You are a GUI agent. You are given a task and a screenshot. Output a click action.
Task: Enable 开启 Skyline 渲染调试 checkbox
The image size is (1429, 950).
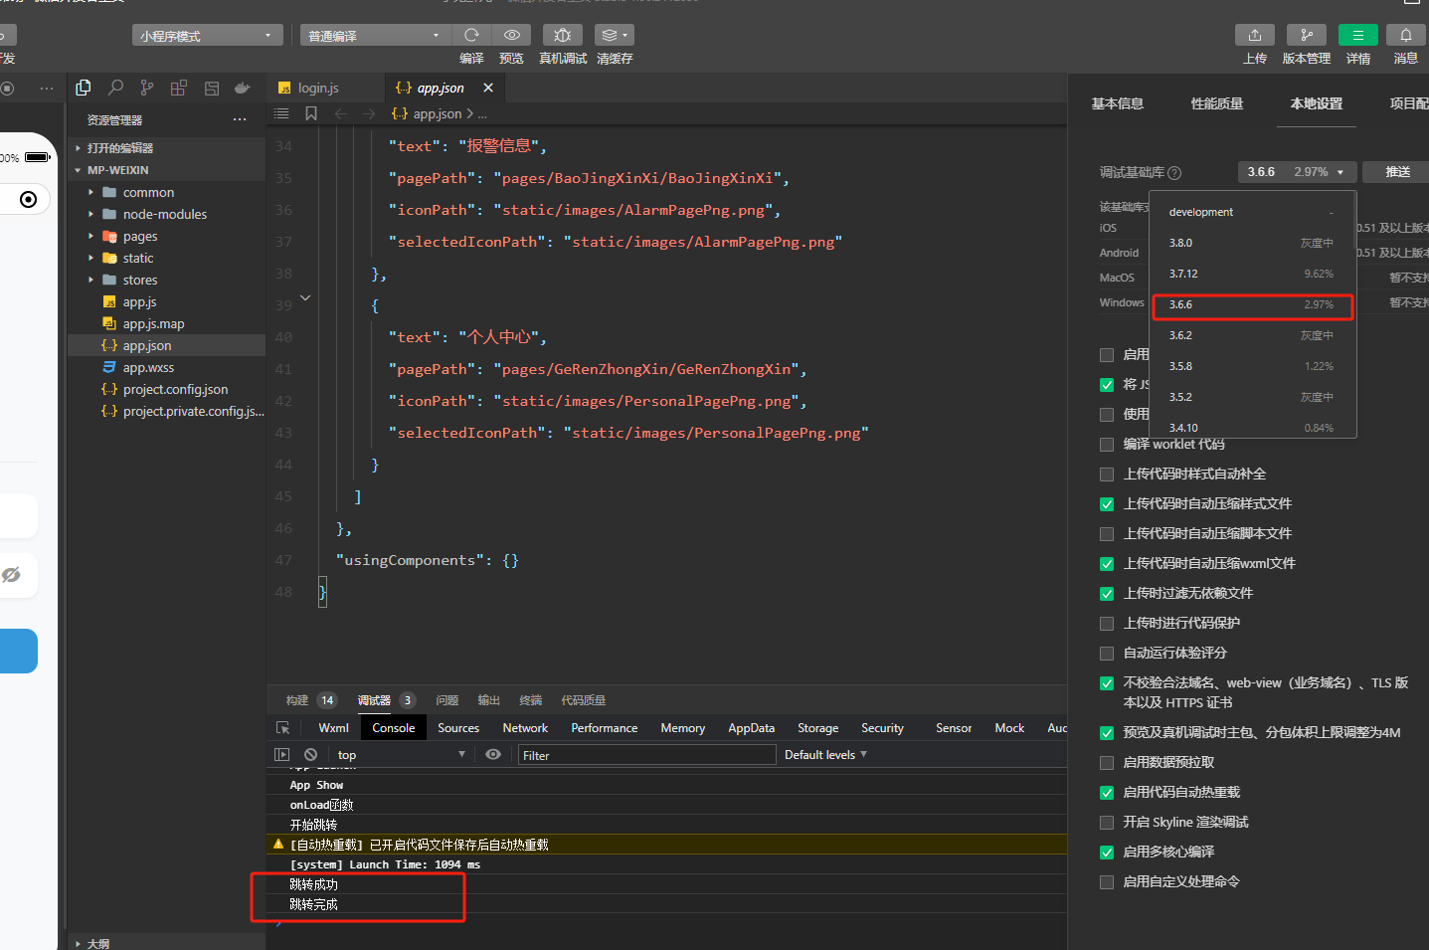click(1107, 823)
